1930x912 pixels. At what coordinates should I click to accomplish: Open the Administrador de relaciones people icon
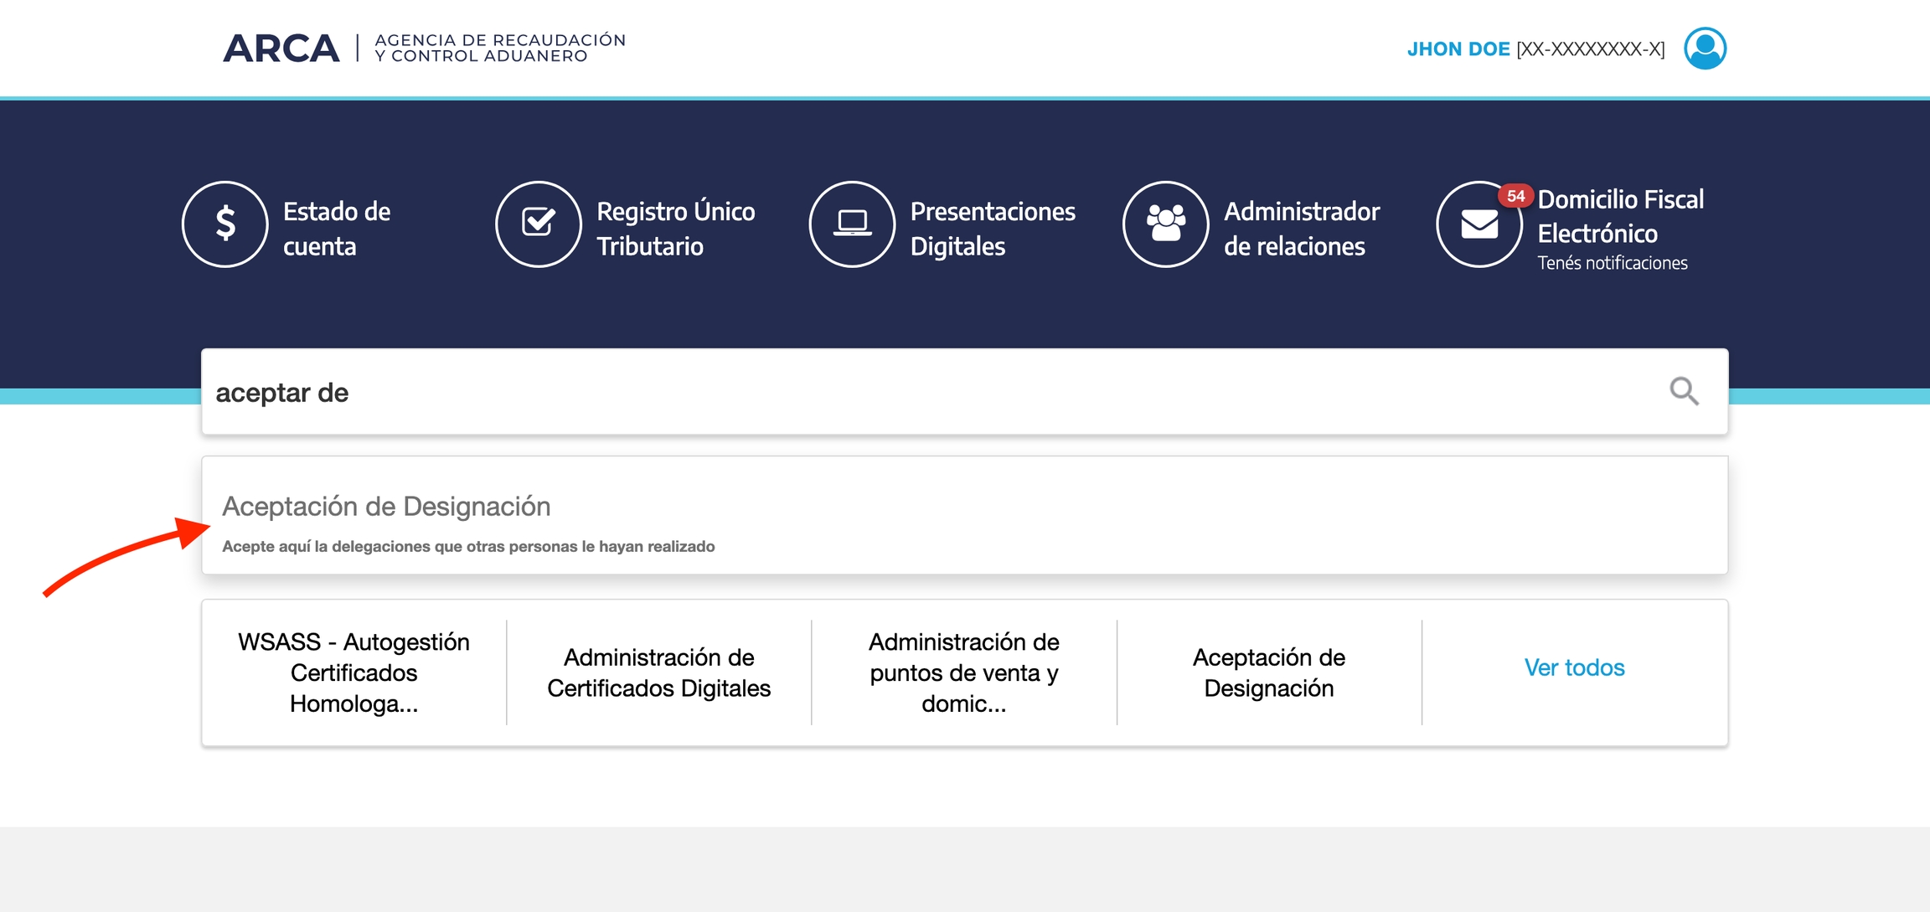(1165, 224)
